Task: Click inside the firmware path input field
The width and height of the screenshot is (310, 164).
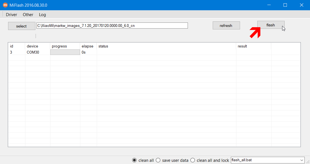Action: tap(112, 26)
